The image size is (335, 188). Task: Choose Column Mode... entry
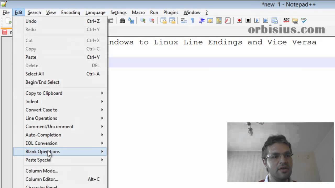(x=60, y=171)
